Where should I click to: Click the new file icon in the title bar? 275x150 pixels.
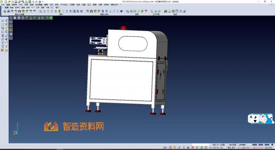(x=5, y=2)
